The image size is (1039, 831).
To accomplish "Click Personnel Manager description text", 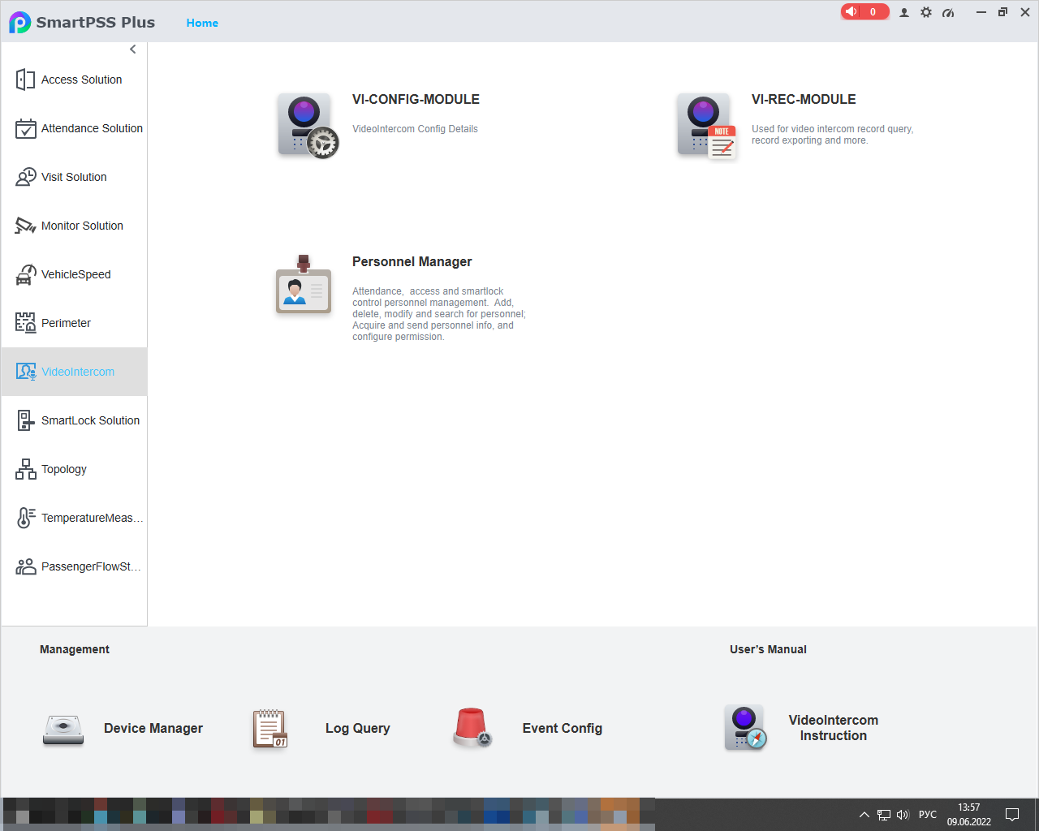I will [439, 314].
